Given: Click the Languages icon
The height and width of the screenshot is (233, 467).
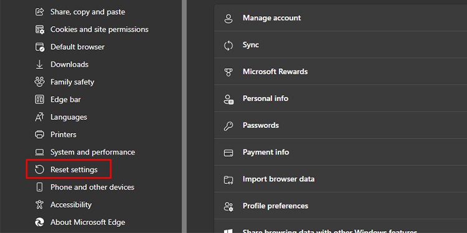Looking at the screenshot, I should coord(39,117).
